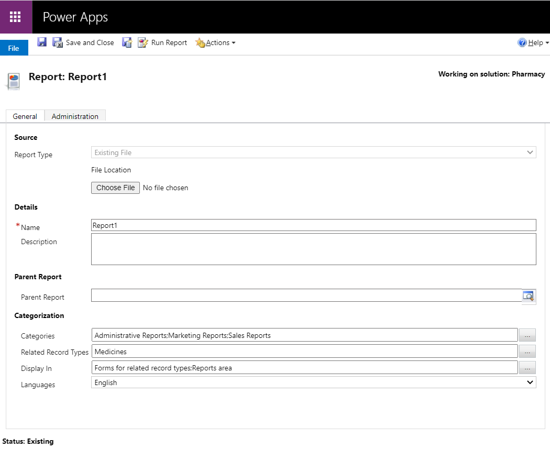This screenshot has height=449, width=550.
Task: Switch to the Administration tab
Action: point(75,116)
